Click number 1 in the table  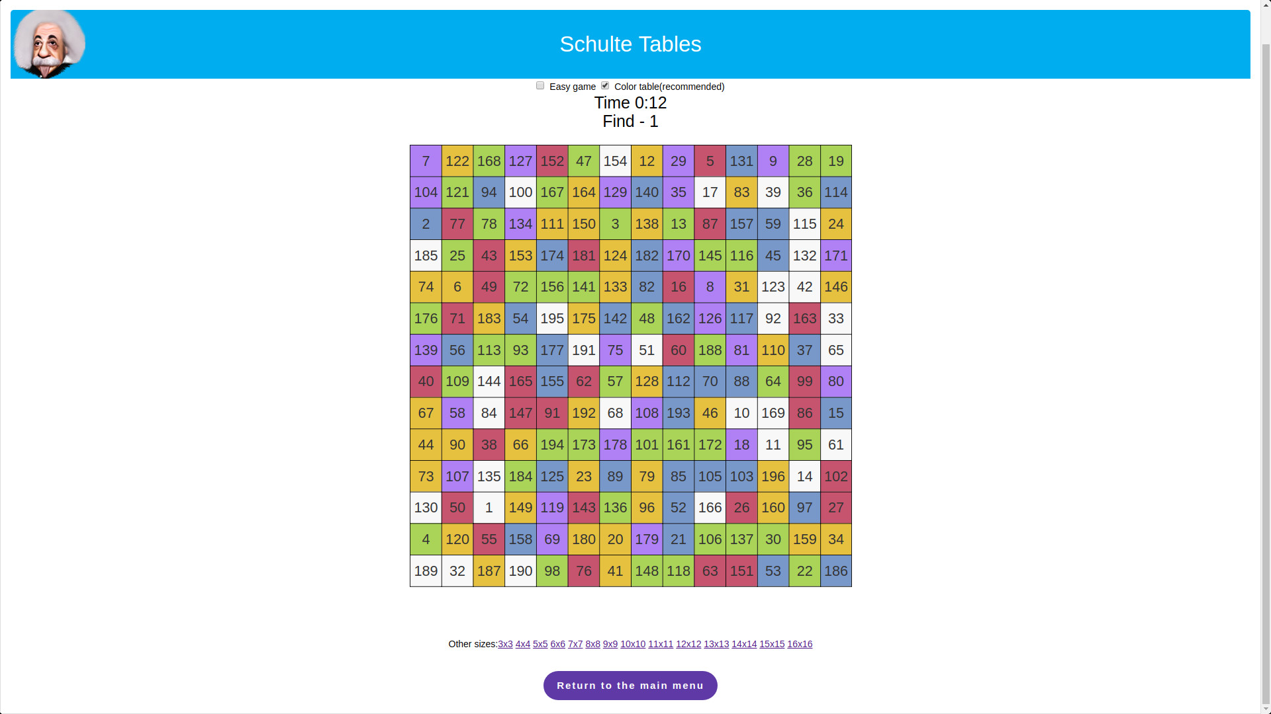pyautogui.click(x=489, y=508)
